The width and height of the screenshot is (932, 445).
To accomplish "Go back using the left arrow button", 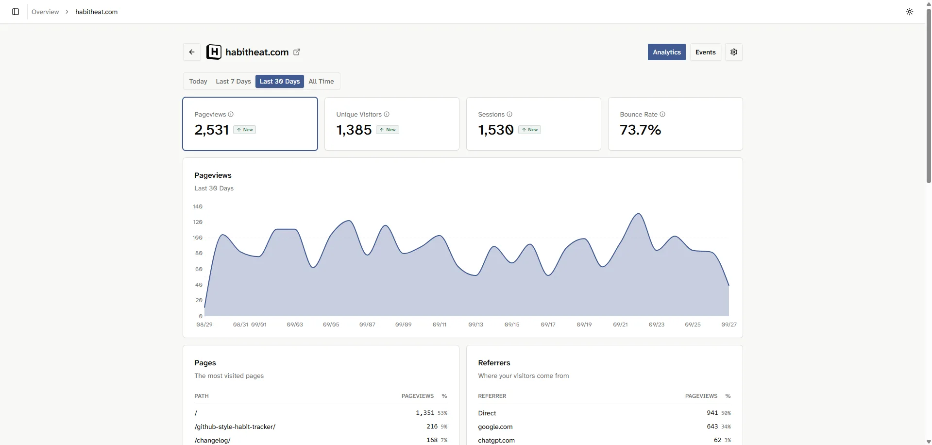I will point(192,52).
